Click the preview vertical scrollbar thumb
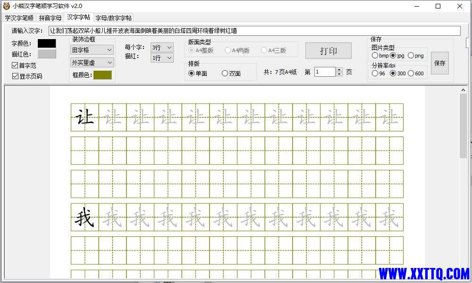 click(x=463, y=126)
